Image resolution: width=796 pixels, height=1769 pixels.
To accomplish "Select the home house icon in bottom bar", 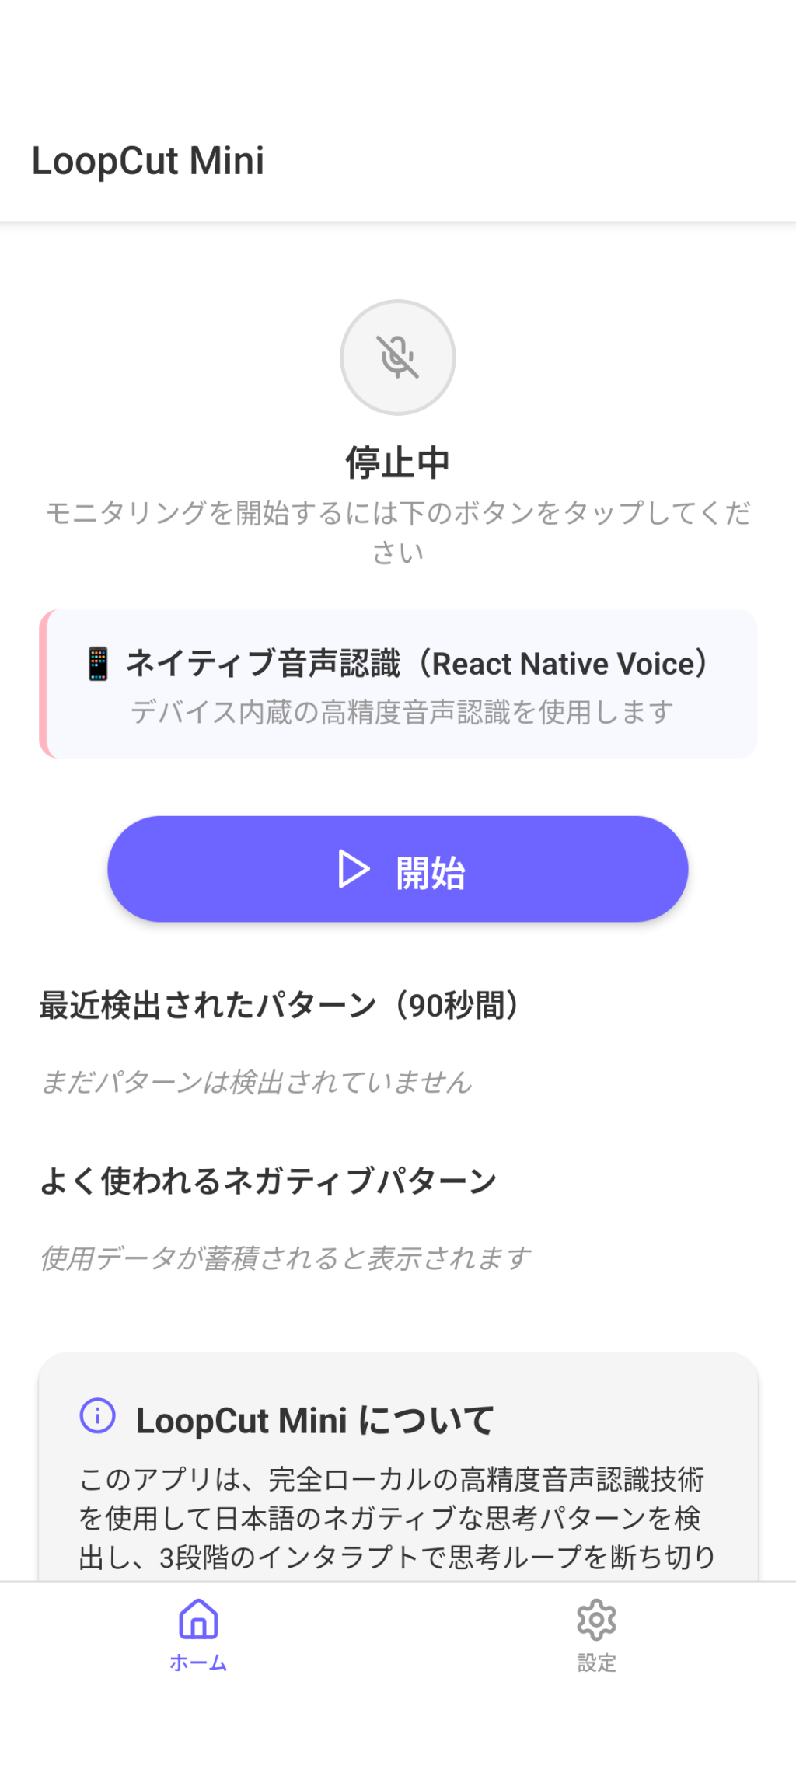I will tap(198, 1619).
